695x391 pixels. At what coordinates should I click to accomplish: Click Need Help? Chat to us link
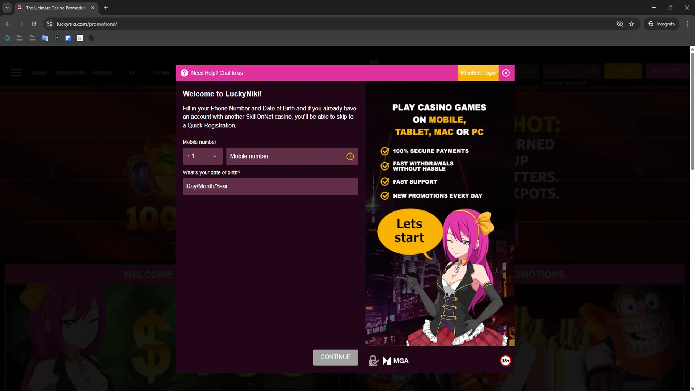217,73
